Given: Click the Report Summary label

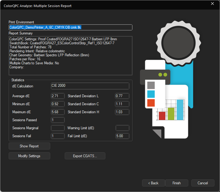Looking at the screenshot, I should 21,33.
